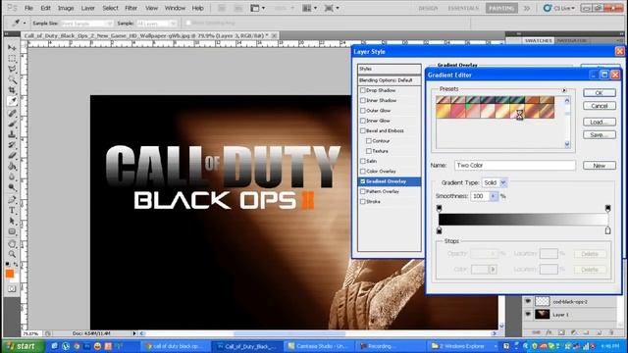Select Blending Options: Default row
628x353 pixels.
coord(389,80)
